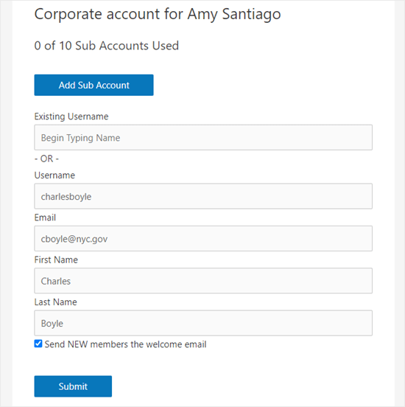The image size is (405, 407).
Task: Uncheck Send NEW members the welcome email
Action: 38,344
